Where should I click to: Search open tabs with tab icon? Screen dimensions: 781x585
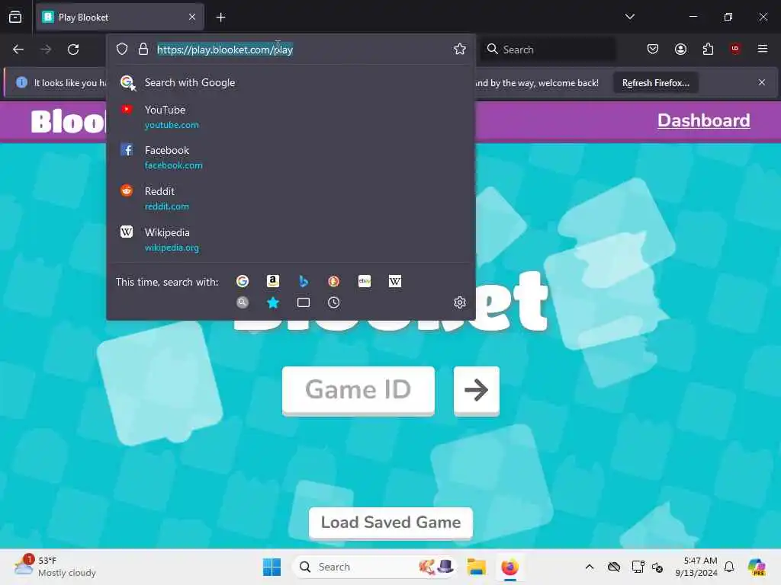point(304,302)
